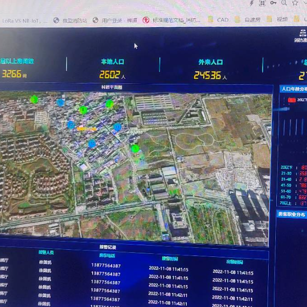Click the 接警人员 column header
The height and width of the screenshot is (307, 307).
46,252
